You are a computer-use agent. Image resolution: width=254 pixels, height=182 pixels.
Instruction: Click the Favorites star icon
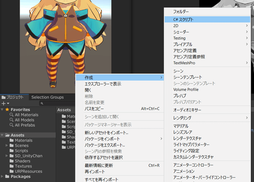(x=7, y=109)
